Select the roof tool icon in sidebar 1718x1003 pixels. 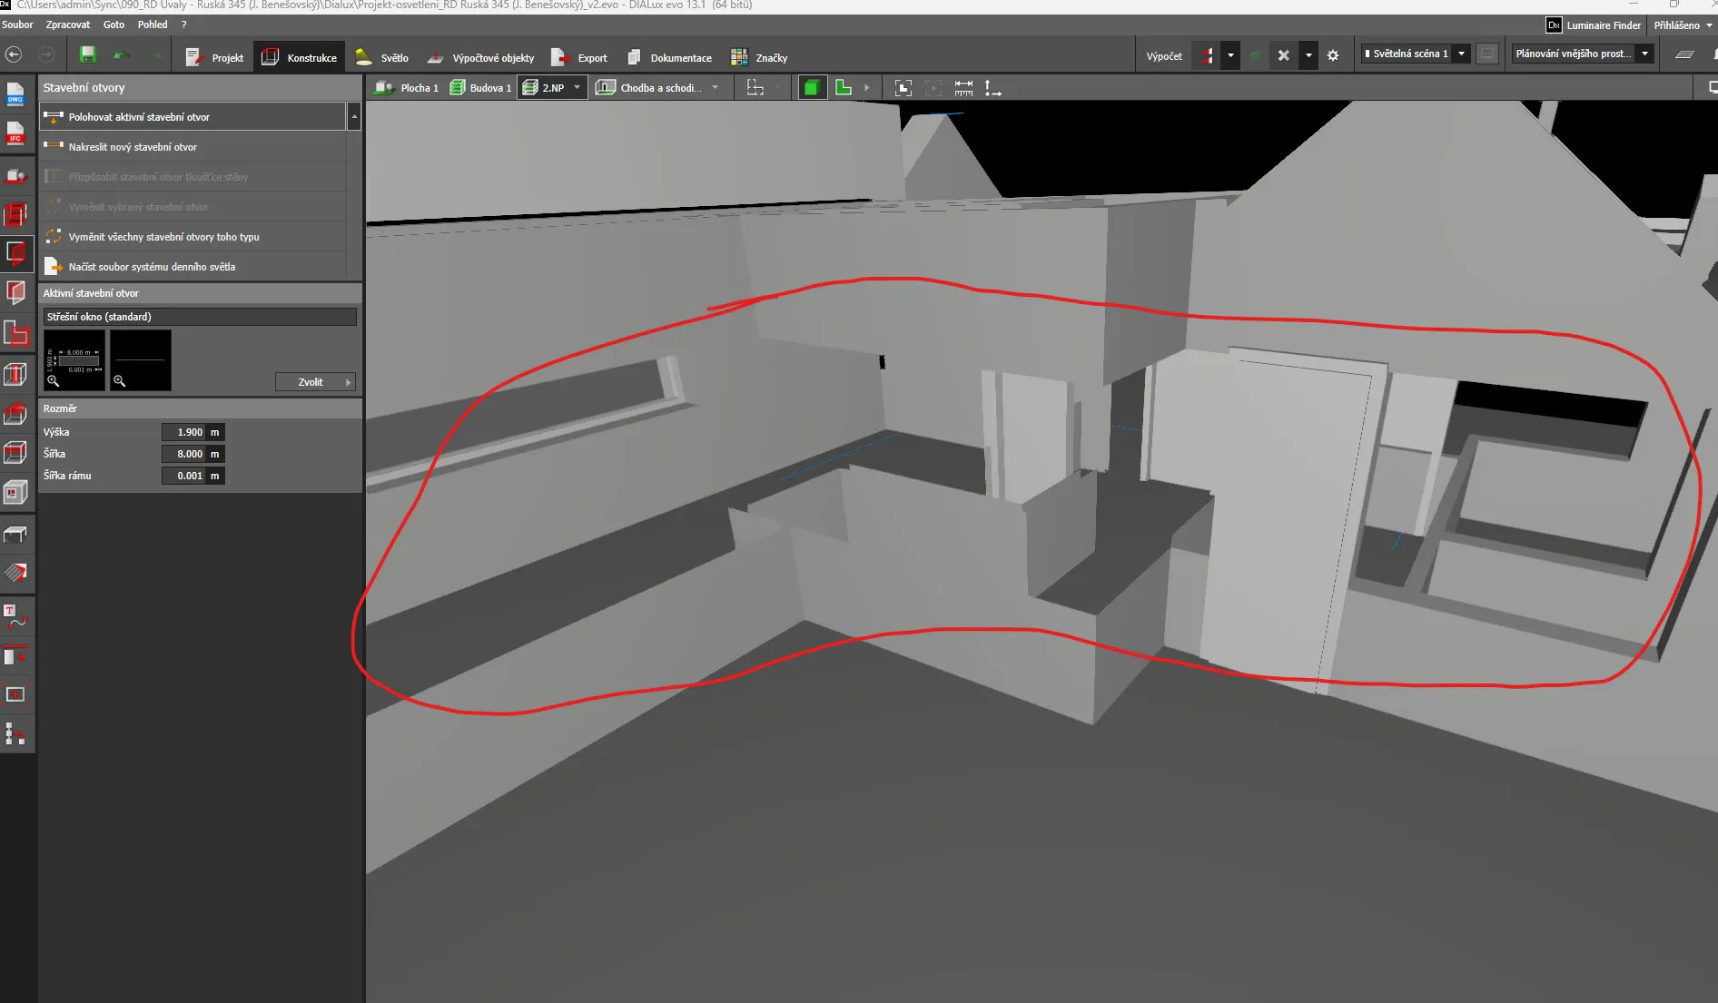pos(15,413)
